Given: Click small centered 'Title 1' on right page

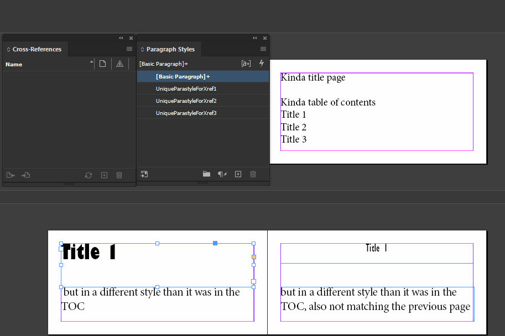Looking at the screenshot, I should 377,248.
